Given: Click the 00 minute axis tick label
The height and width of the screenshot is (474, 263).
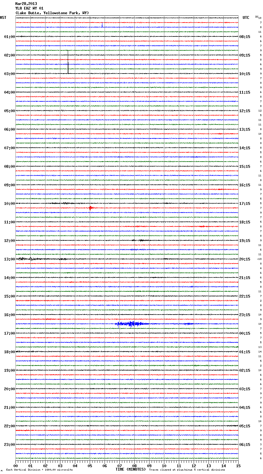Looking at the screenshot, I should [16, 466].
